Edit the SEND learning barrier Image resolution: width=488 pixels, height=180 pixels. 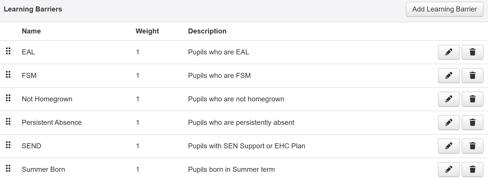tap(449, 146)
